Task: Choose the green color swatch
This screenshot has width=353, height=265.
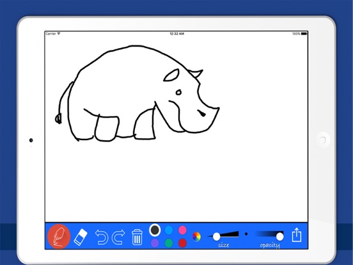Action: click(169, 243)
